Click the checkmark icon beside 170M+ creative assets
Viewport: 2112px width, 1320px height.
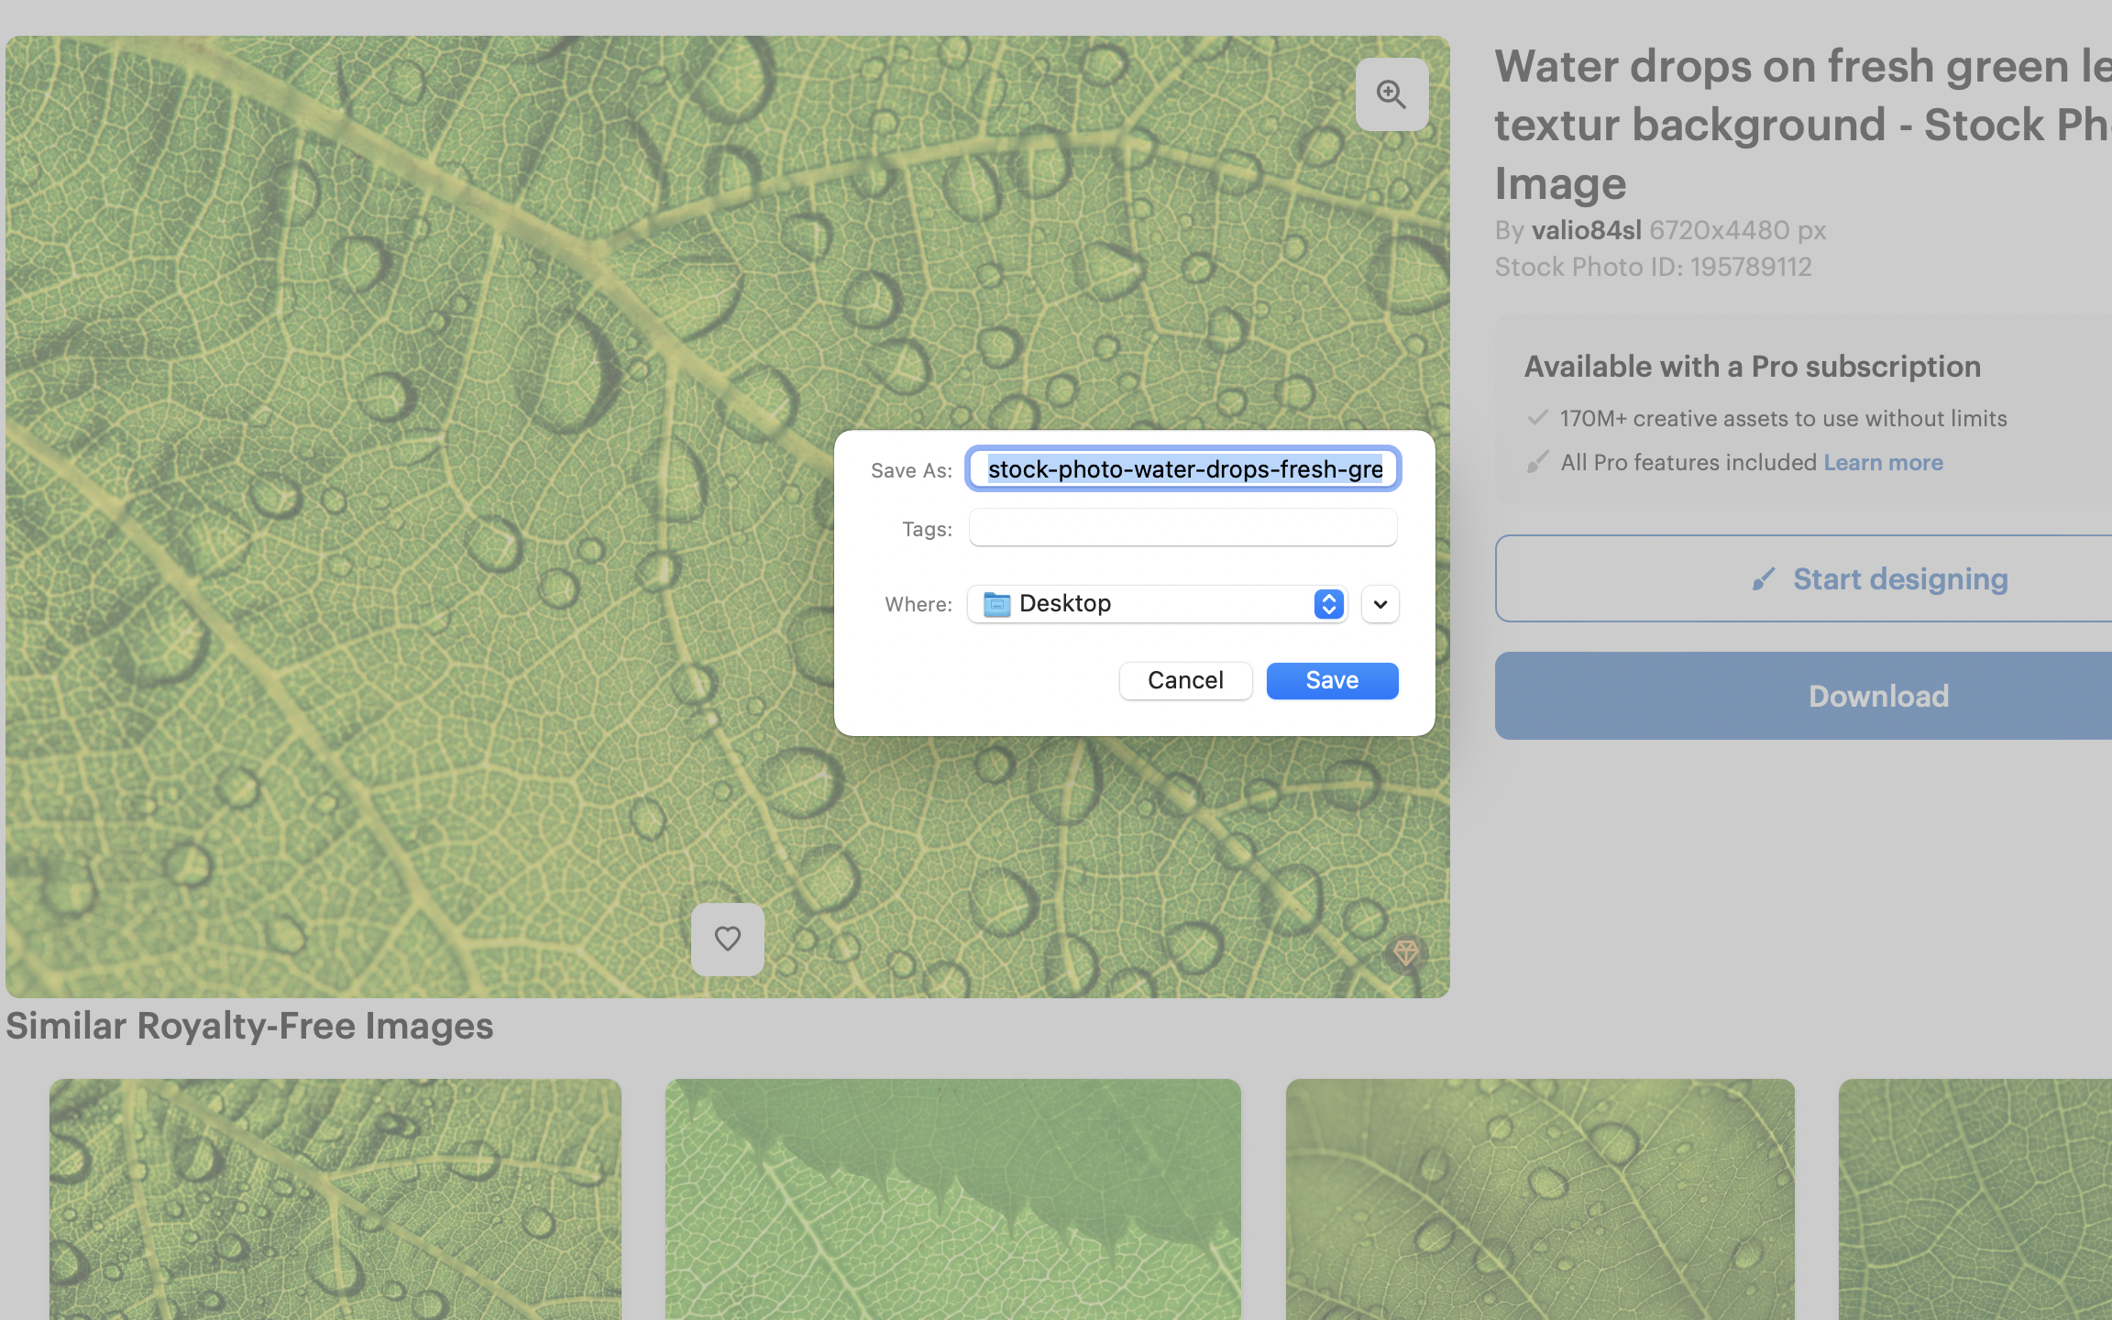pyautogui.click(x=1537, y=418)
